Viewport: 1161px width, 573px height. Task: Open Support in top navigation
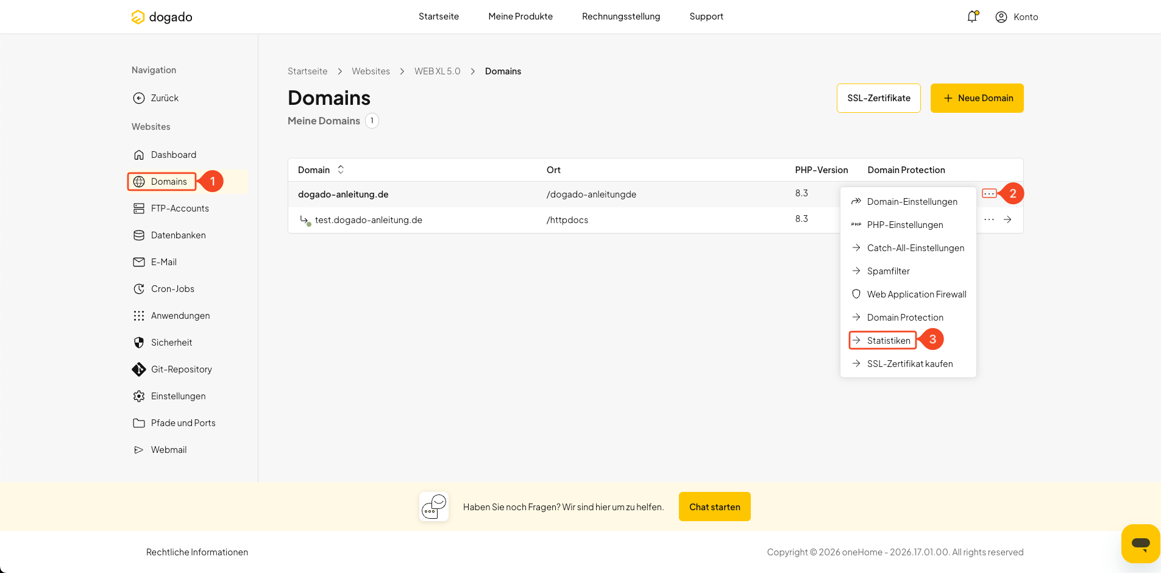pyautogui.click(x=706, y=16)
